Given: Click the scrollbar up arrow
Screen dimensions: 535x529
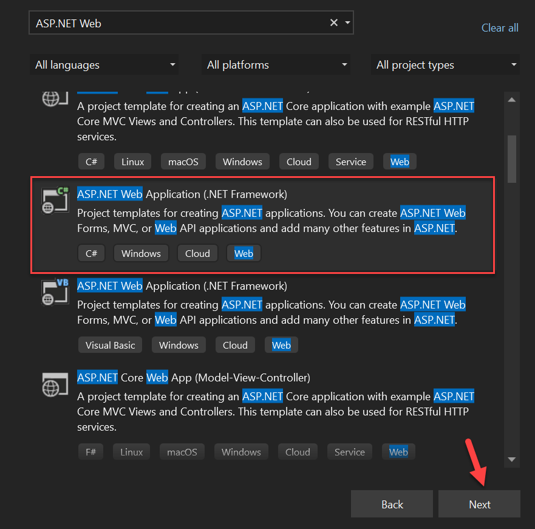Looking at the screenshot, I should click(x=511, y=100).
